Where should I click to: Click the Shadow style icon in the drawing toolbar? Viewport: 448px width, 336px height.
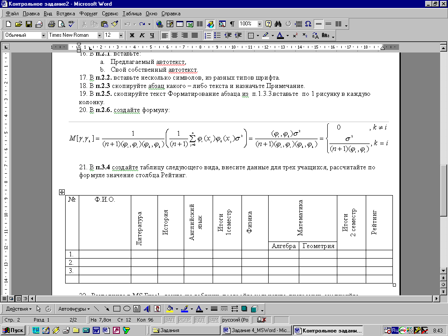click(x=244, y=309)
